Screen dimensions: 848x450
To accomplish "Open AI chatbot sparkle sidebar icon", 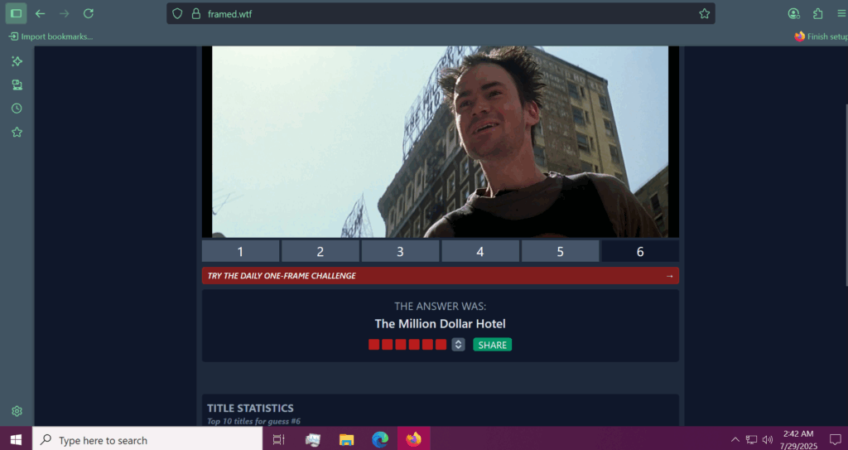I will [17, 61].
